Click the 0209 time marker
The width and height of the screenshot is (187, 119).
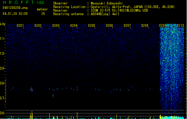(x=163, y=25)
